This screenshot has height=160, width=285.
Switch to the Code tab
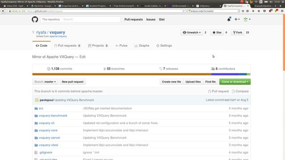[x=41, y=45]
